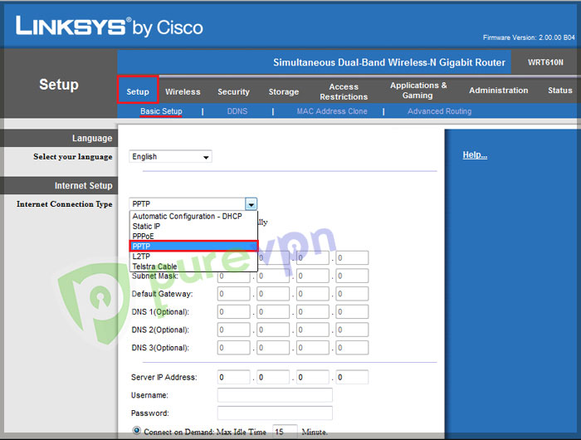Click the Internet Setup section header
Image resolution: width=581 pixels, height=440 pixels.
[83, 185]
